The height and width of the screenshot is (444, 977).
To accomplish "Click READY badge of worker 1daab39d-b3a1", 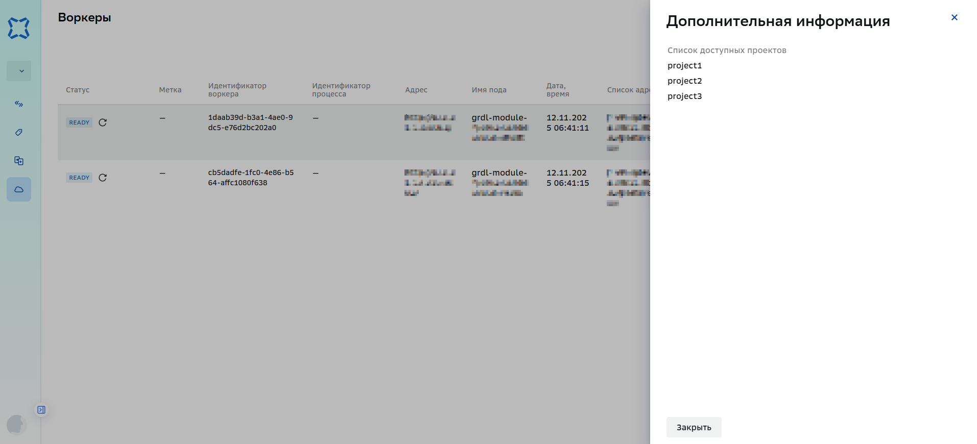I will [x=79, y=122].
